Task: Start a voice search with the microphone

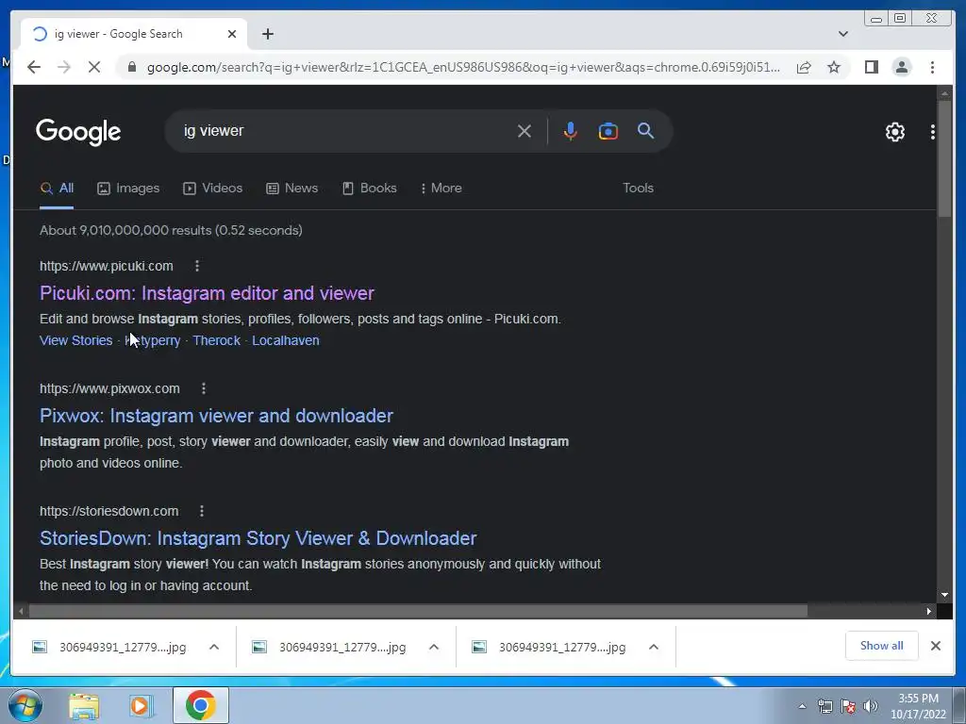Action: click(x=571, y=131)
